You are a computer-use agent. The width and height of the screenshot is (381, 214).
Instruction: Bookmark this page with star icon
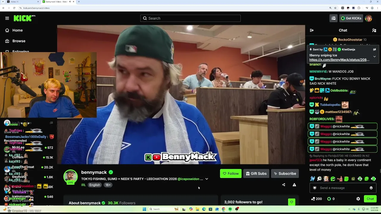point(335,8)
